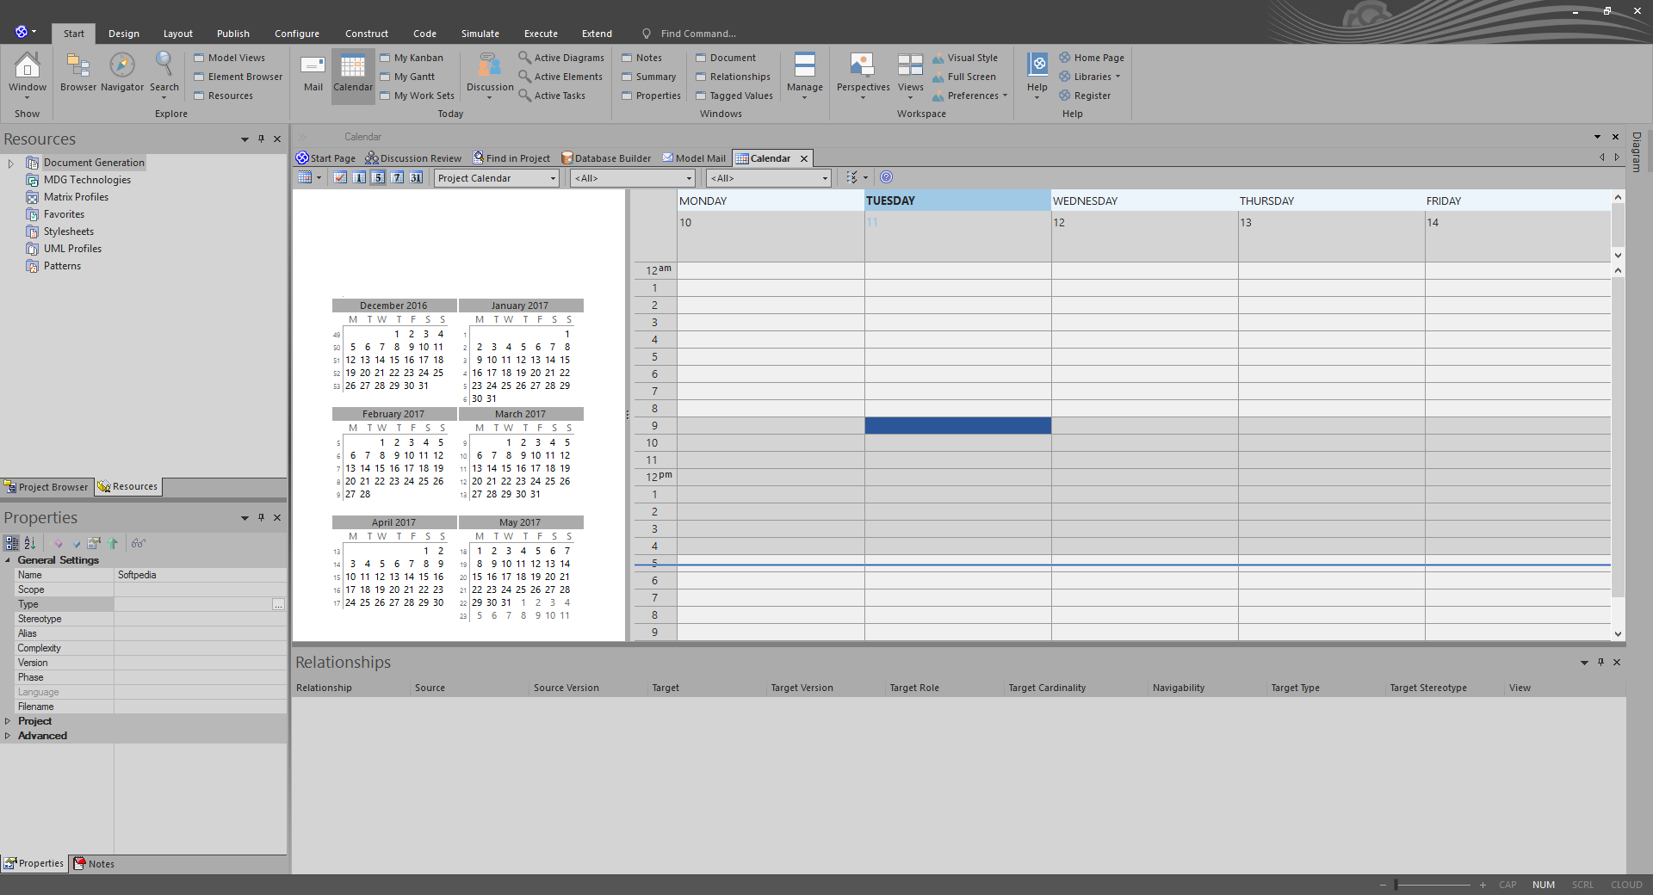Open the Navigator compass tool
Viewport: 1653px width, 895px height.
(122, 71)
